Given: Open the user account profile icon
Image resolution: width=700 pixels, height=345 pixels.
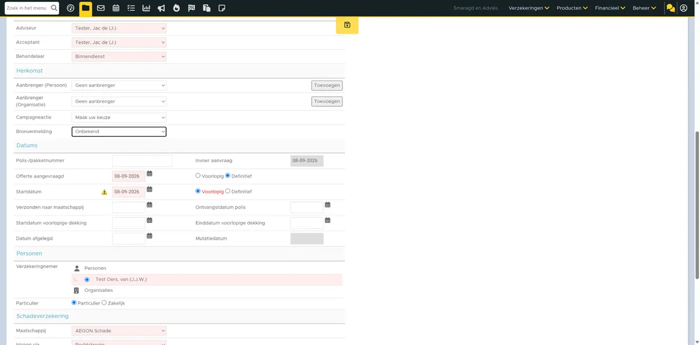Looking at the screenshot, I should click(x=684, y=8).
